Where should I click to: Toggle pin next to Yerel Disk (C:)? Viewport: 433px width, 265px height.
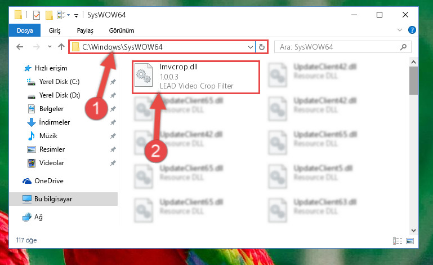coord(113,82)
